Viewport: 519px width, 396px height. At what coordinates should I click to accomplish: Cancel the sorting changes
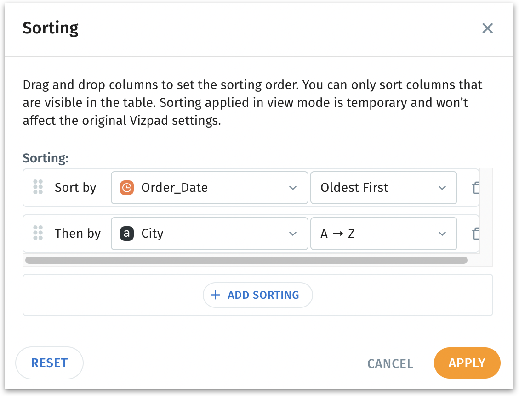(390, 363)
